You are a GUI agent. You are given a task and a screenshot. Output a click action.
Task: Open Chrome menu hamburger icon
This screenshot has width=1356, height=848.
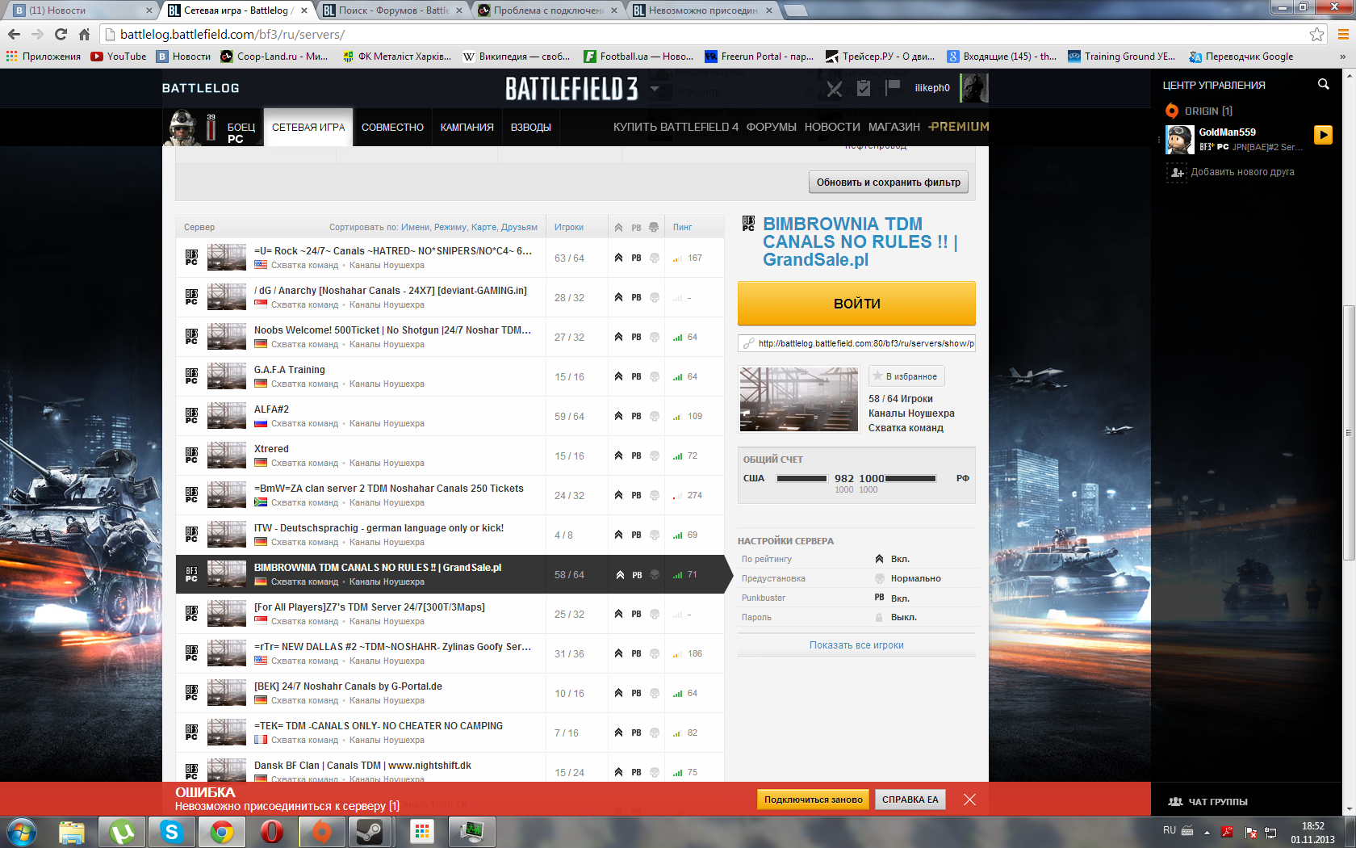1343,34
